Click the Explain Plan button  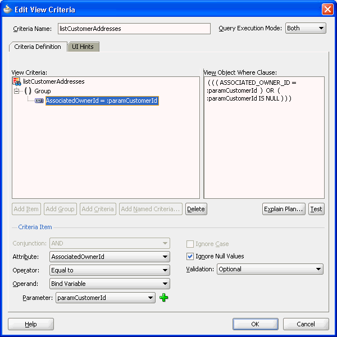click(x=284, y=209)
